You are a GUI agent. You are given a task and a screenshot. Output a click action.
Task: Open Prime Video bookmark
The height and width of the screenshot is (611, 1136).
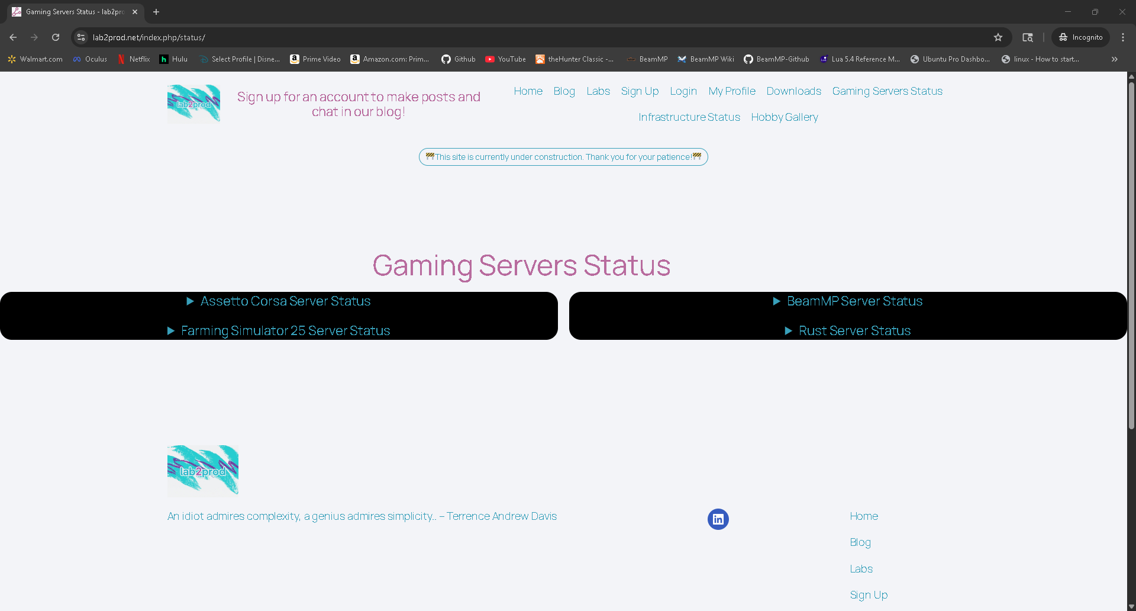[315, 59]
